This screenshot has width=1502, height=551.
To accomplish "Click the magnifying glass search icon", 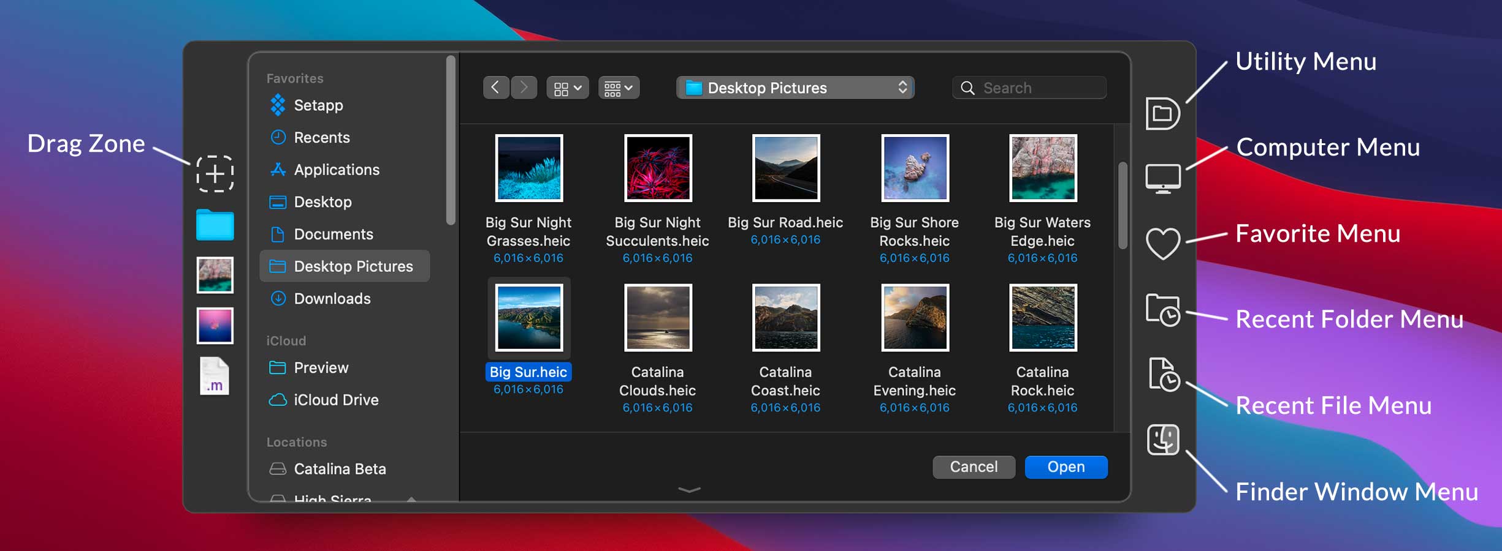I will 967,88.
